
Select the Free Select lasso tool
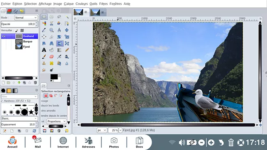point(59,17)
